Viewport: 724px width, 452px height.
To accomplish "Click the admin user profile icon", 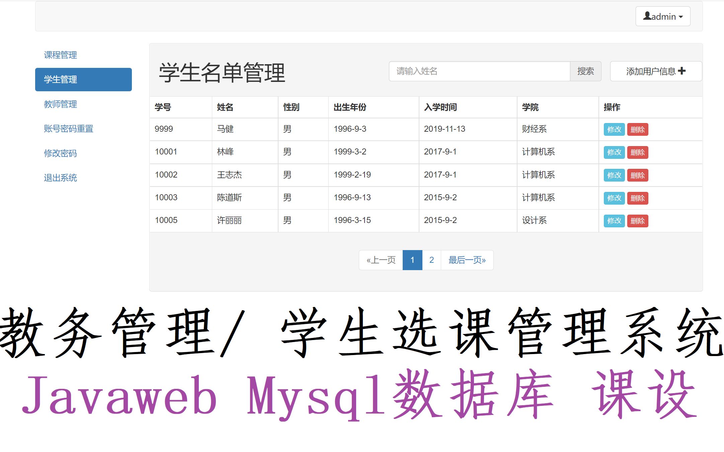I will [x=647, y=16].
